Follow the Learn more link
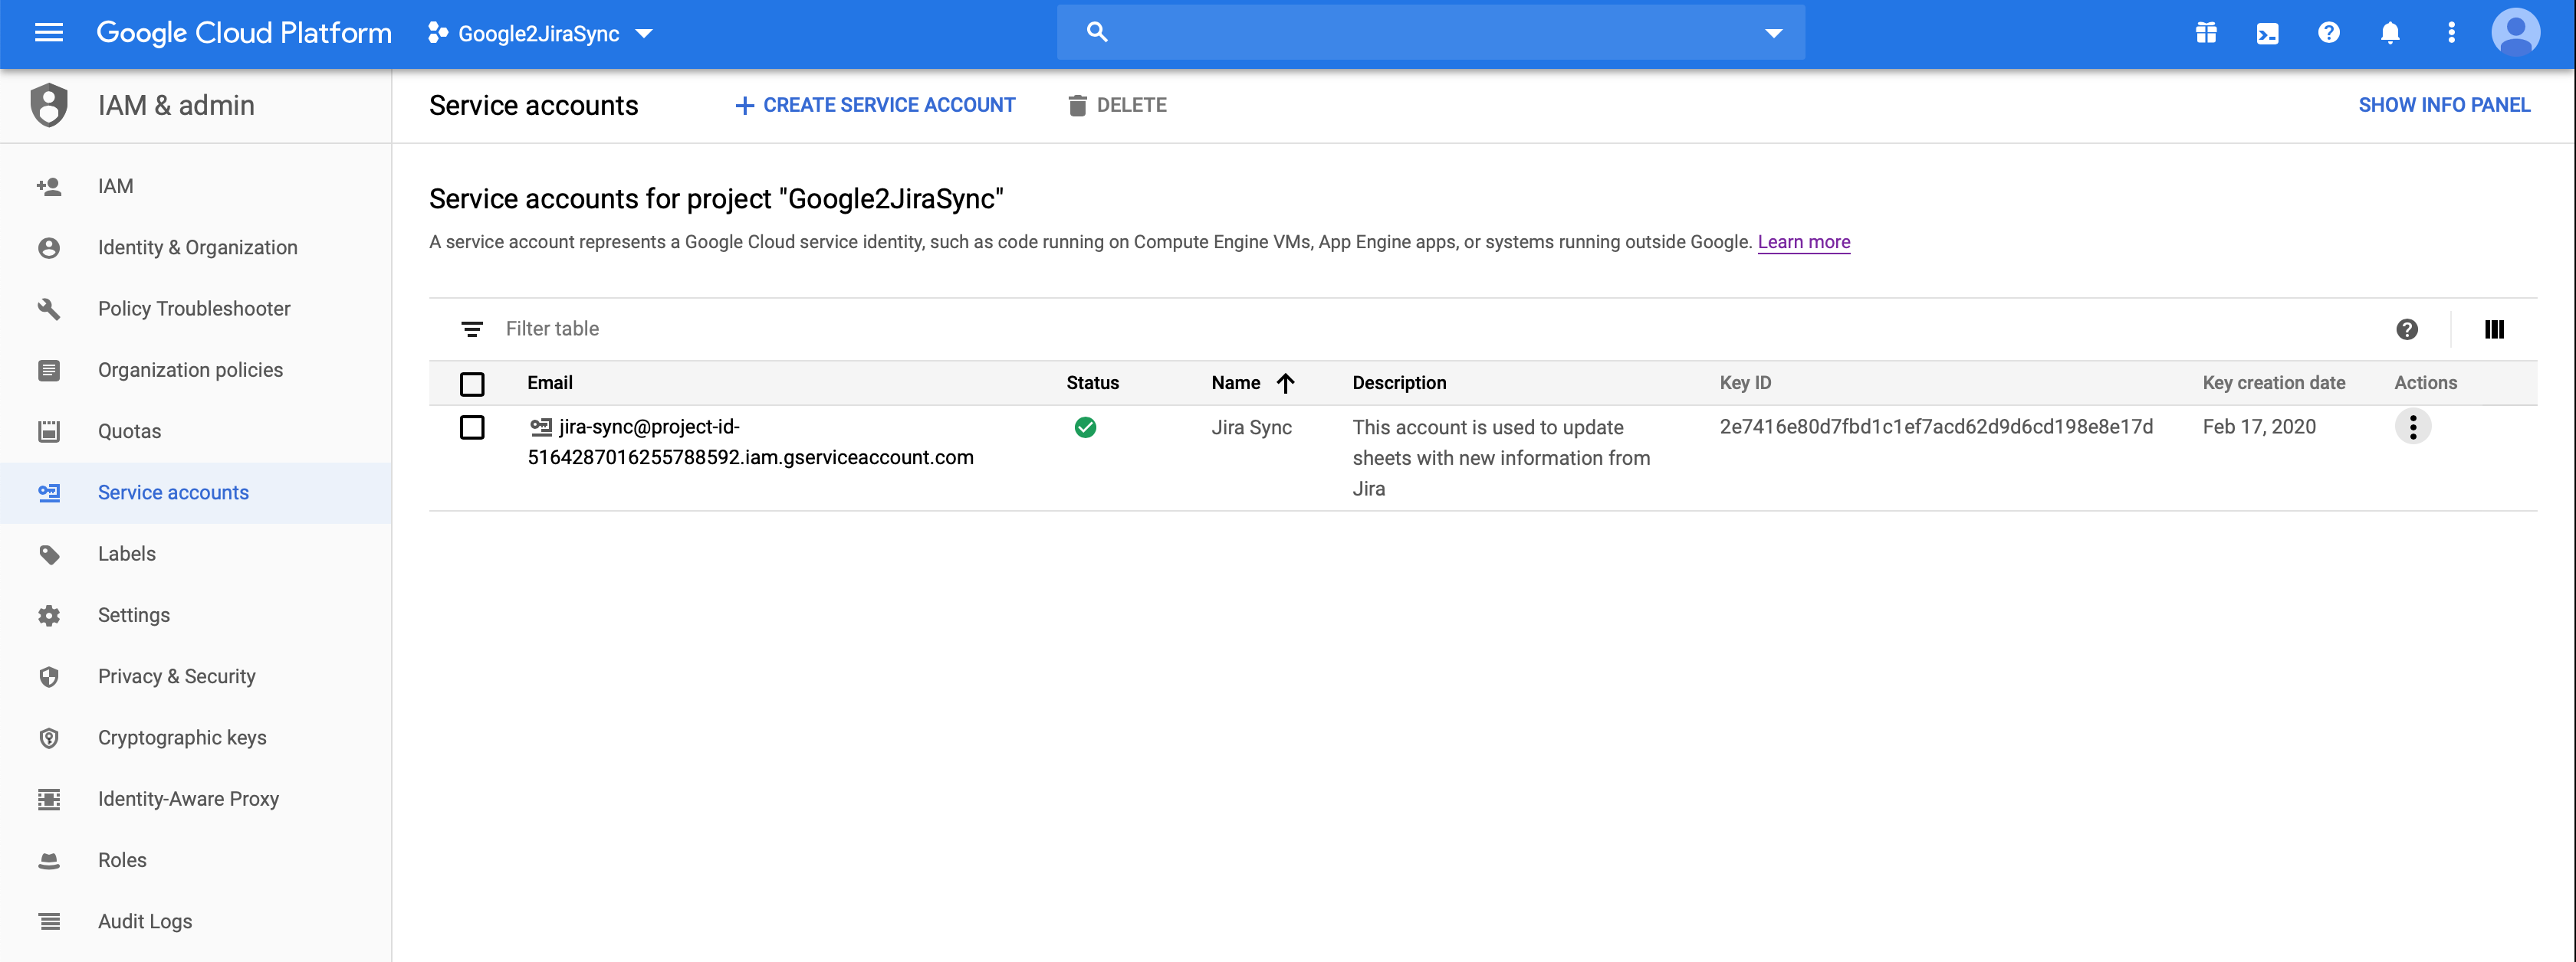2576x962 pixels. coord(1803,242)
